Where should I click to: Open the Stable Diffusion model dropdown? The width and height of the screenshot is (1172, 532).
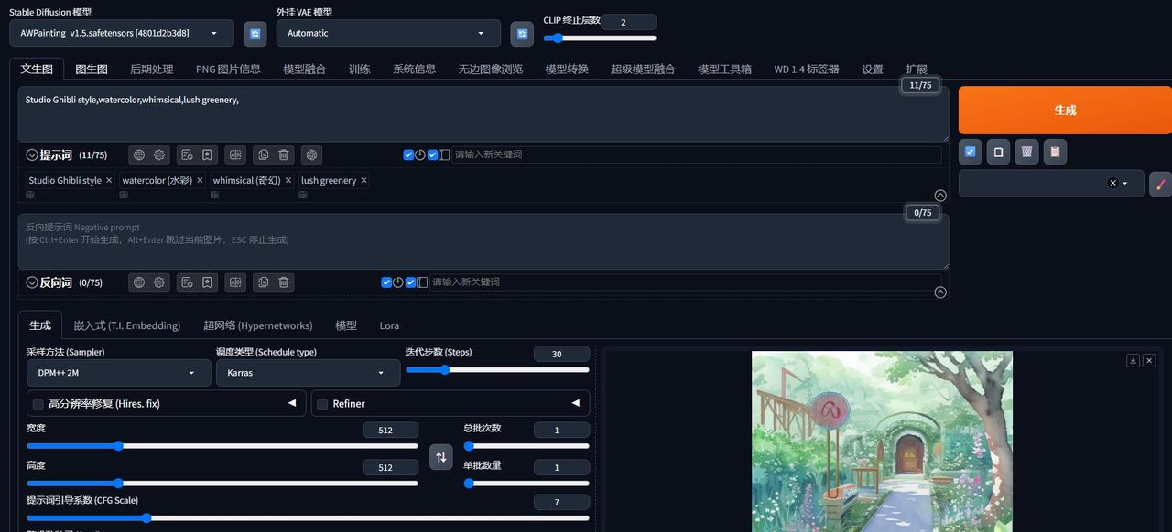click(121, 32)
